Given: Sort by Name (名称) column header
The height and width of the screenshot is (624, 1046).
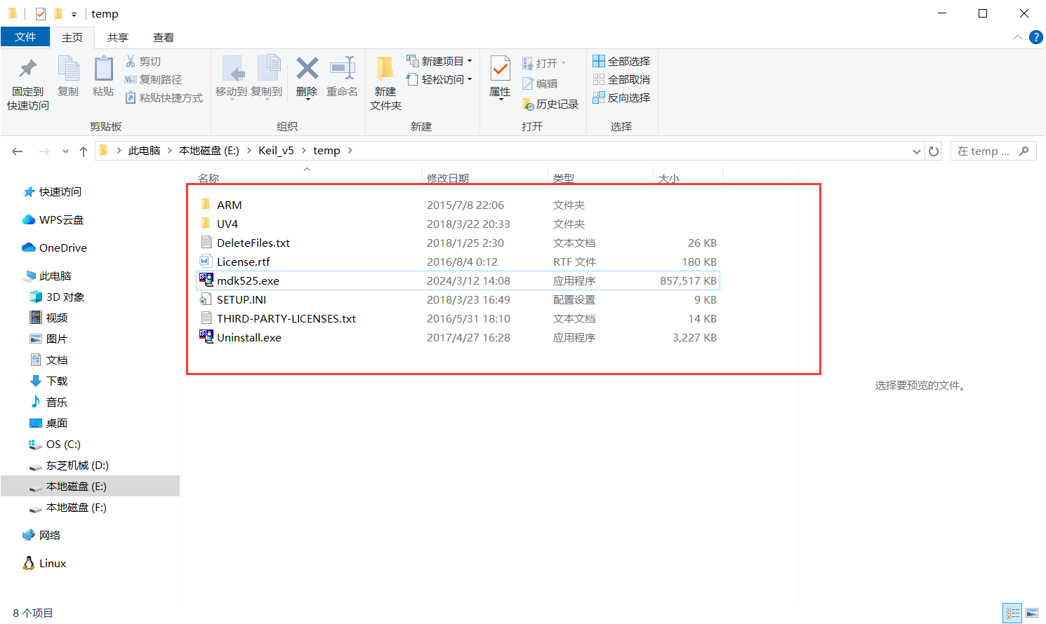Looking at the screenshot, I should pos(208,178).
